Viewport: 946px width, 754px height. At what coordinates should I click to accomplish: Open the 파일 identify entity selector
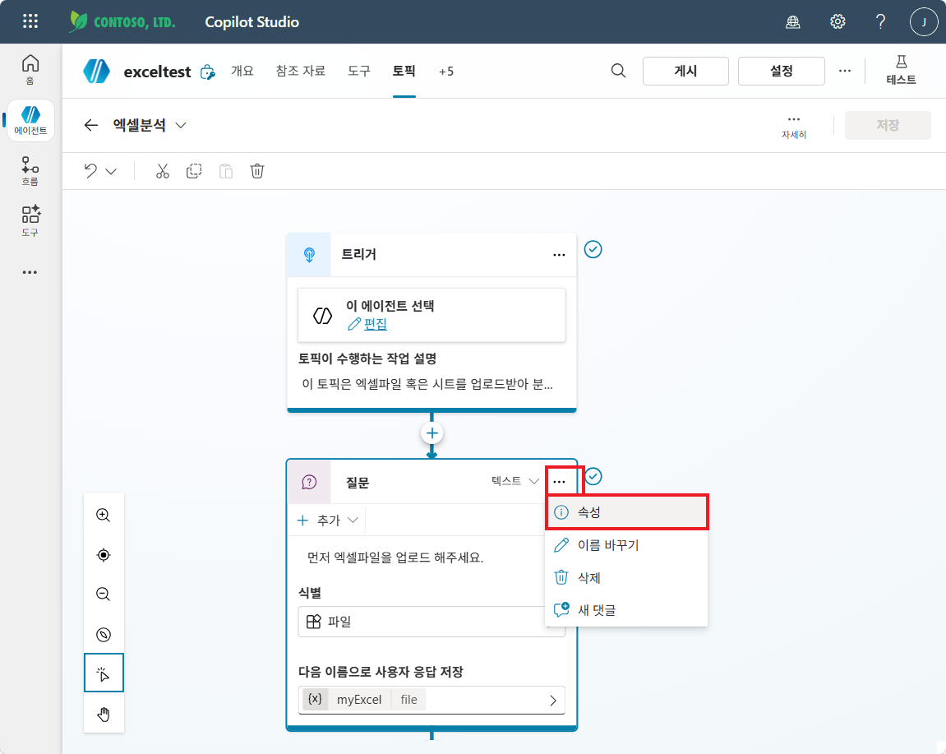point(431,621)
